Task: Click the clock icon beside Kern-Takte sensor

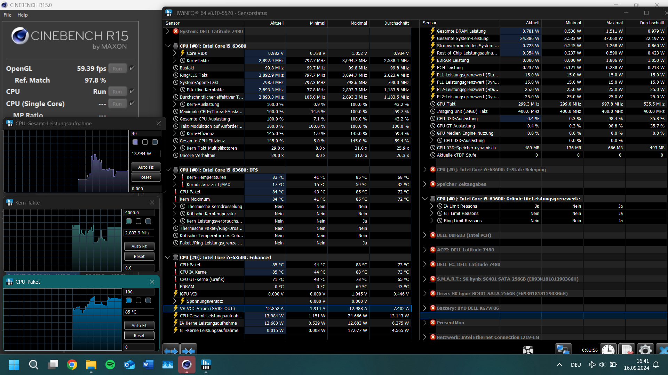Action: click(182, 60)
